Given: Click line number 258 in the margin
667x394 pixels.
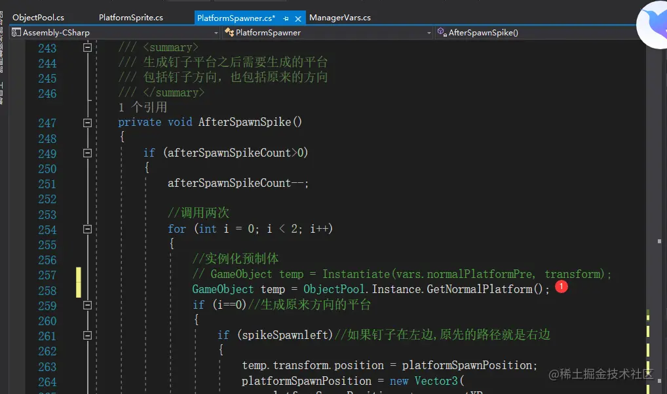Looking at the screenshot, I should click(x=47, y=290).
